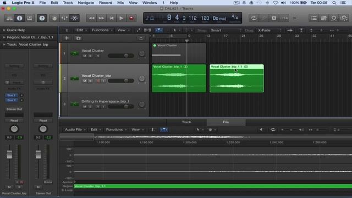Go to beginning with transport button

(x=112, y=18)
